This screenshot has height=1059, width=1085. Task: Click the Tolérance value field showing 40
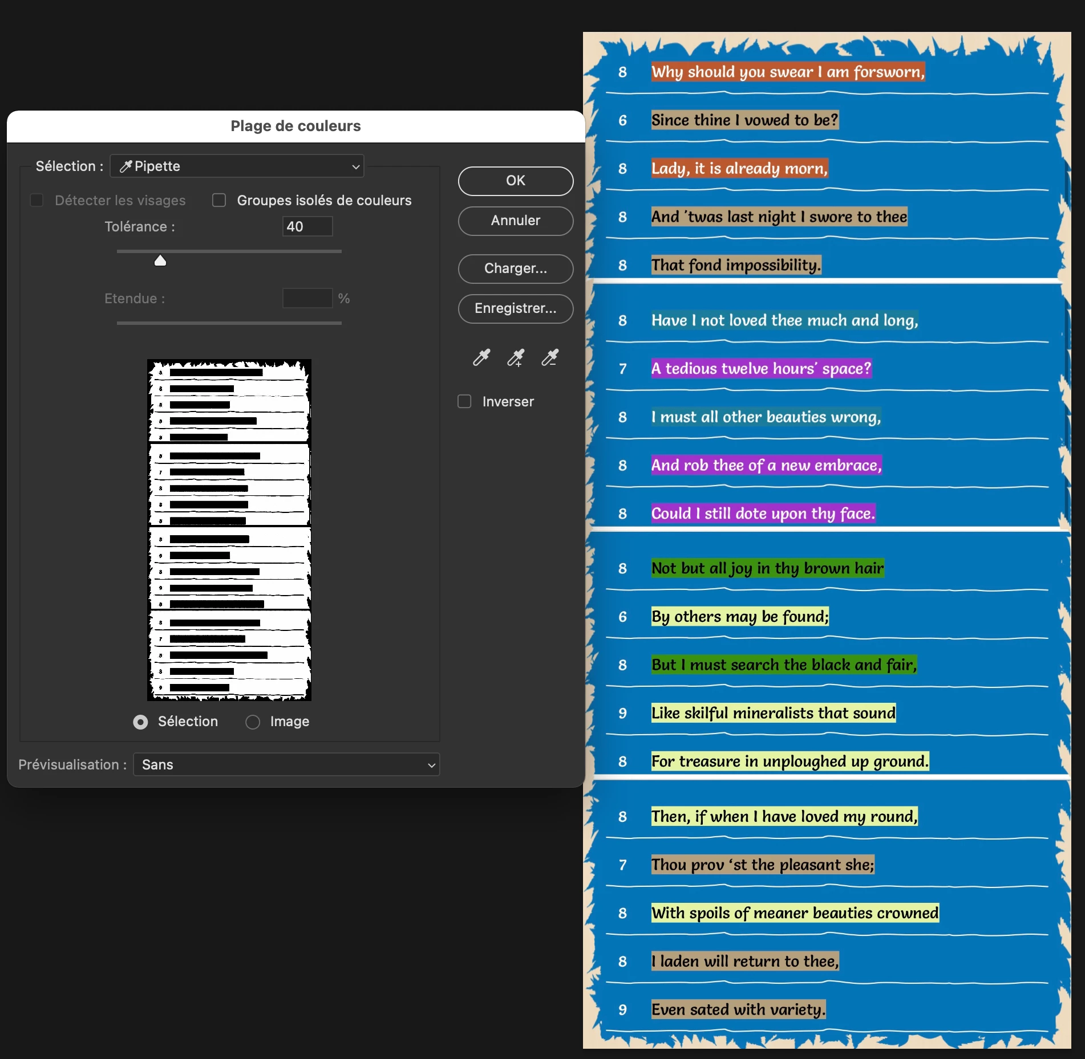[307, 226]
